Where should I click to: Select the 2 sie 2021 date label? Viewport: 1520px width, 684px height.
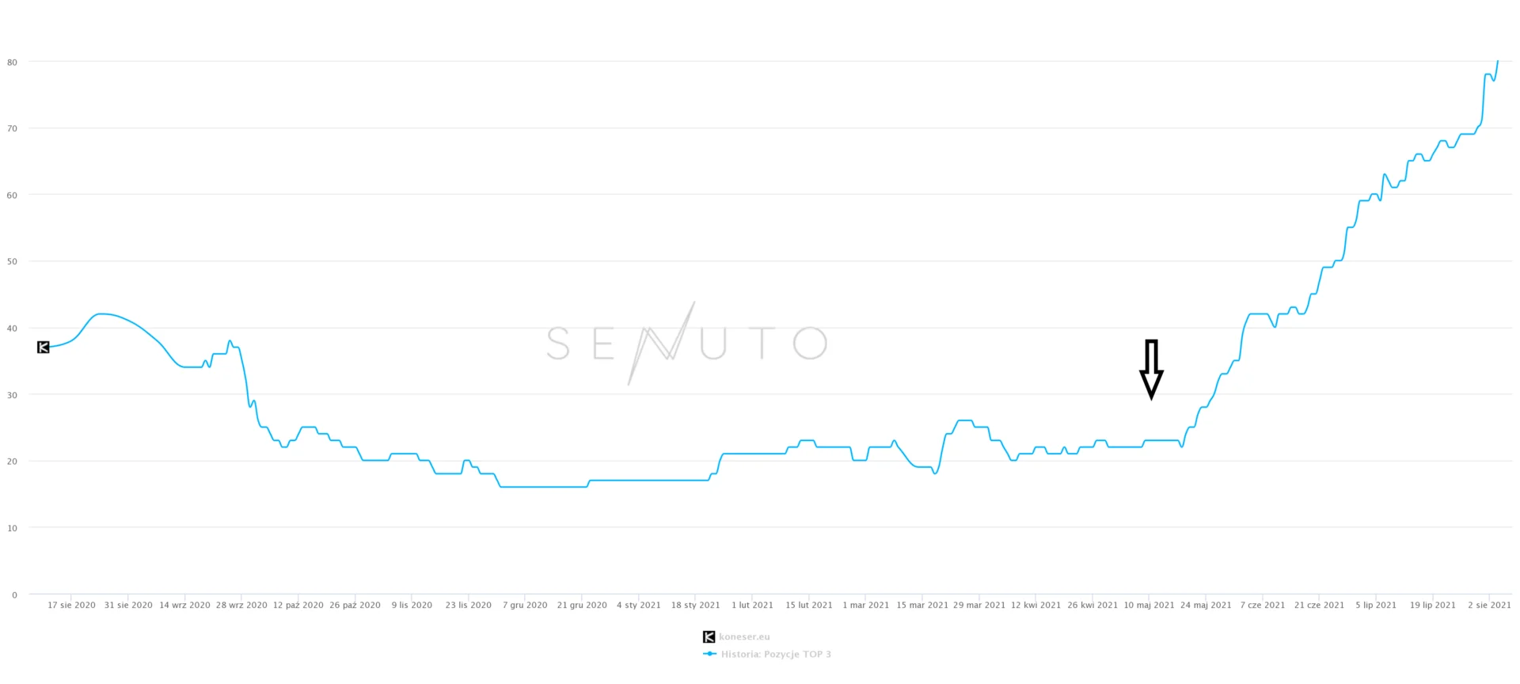coord(1489,605)
